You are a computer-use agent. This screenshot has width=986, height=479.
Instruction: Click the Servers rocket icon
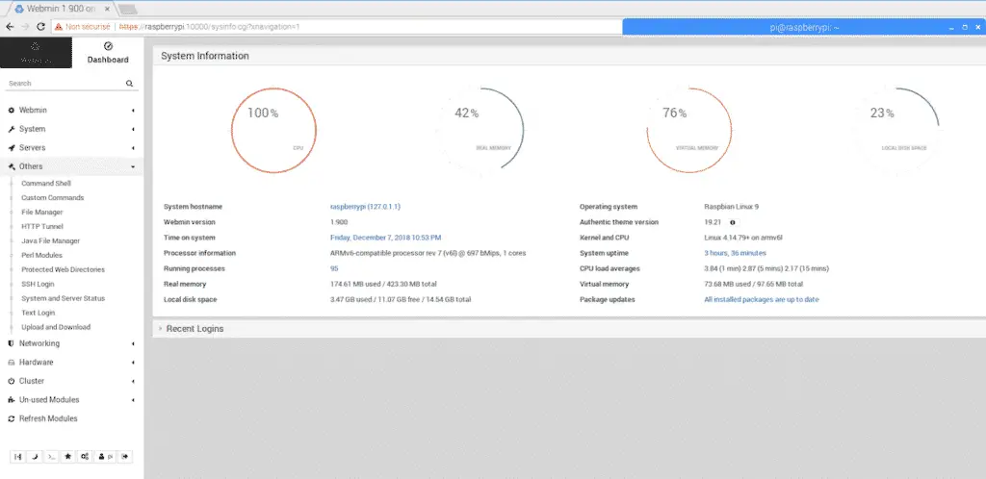click(12, 148)
